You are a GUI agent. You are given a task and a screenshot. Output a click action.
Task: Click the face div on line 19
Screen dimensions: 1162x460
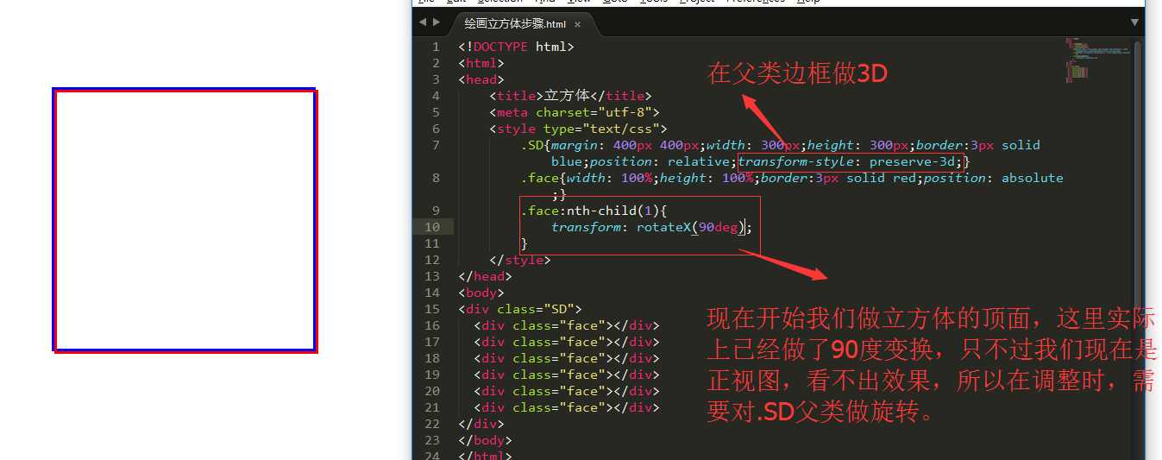[566, 375]
